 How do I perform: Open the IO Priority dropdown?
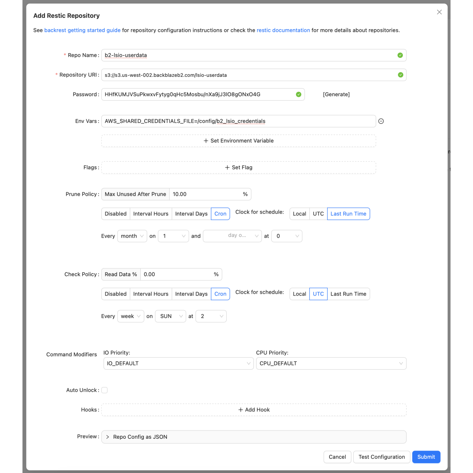click(x=178, y=363)
